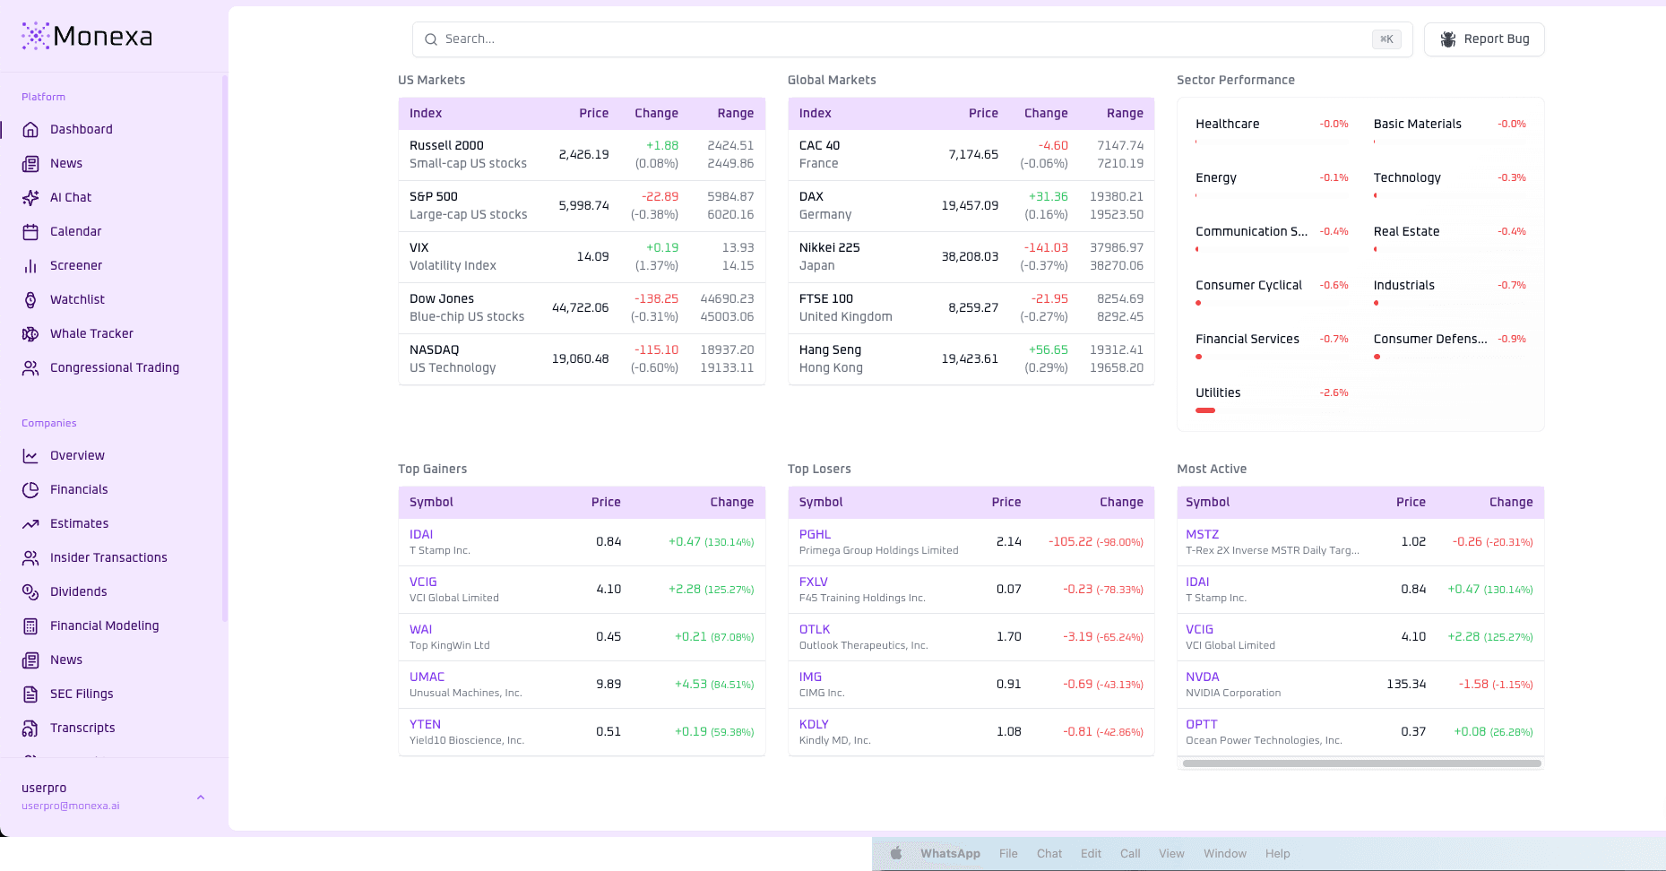Click the Calendar icon in sidebar
The height and width of the screenshot is (871, 1666).
[30, 231]
